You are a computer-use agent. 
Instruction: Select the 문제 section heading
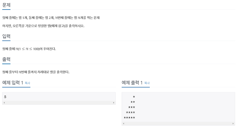pyautogui.click(x=6, y=5)
